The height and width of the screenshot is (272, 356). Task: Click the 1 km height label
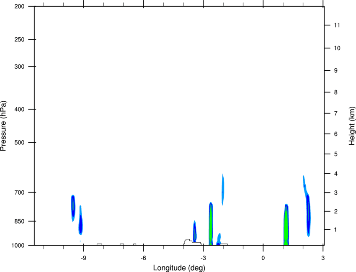(x=336, y=230)
